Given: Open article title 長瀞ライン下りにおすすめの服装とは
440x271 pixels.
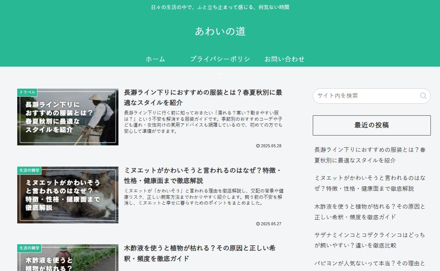Looking at the screenshot, I should [x=203, y=97].
